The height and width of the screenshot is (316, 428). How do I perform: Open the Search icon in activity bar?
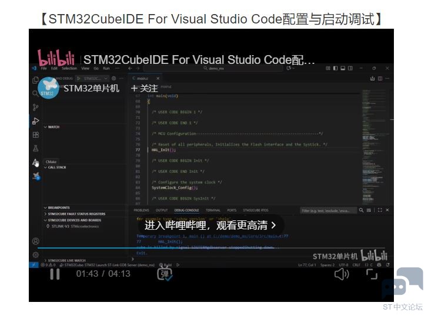35,94
